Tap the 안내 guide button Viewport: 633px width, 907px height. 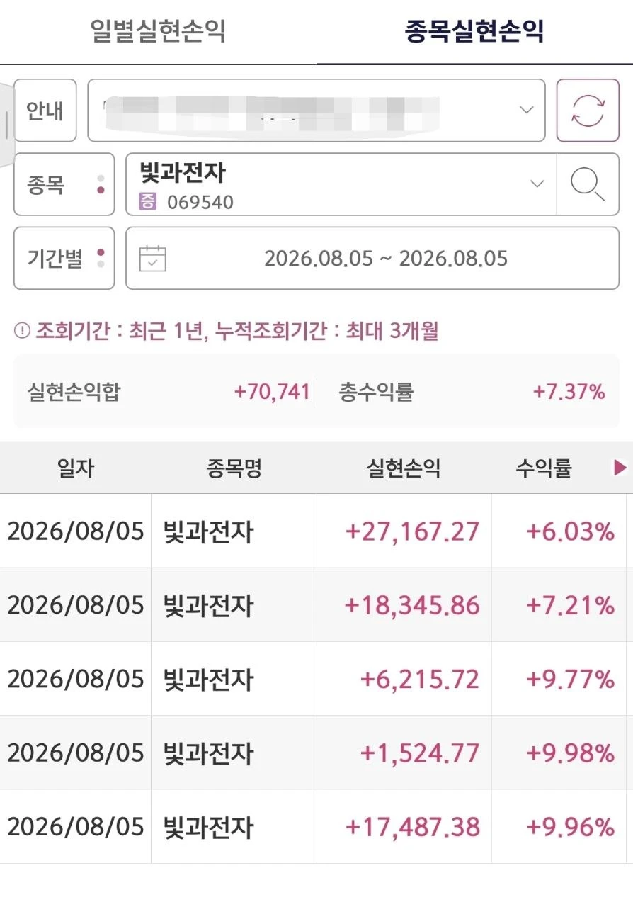click(45, 111)
